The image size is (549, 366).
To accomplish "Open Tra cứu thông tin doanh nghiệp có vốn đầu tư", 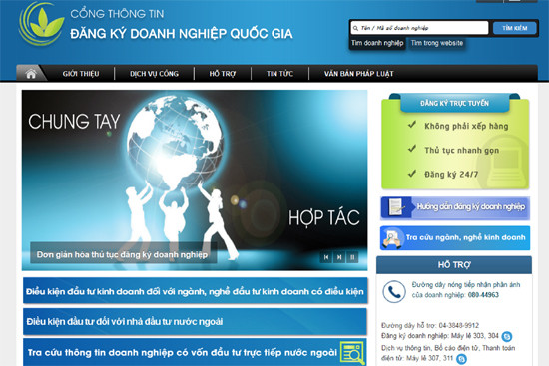I will 196,352.
